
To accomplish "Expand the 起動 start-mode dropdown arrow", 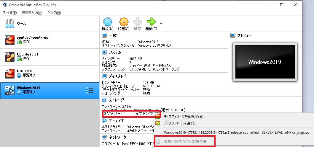I will click(x=161, y=24).
